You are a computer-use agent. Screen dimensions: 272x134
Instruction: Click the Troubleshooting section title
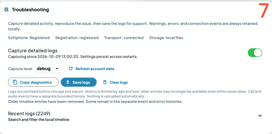click(x=30, y=10)
